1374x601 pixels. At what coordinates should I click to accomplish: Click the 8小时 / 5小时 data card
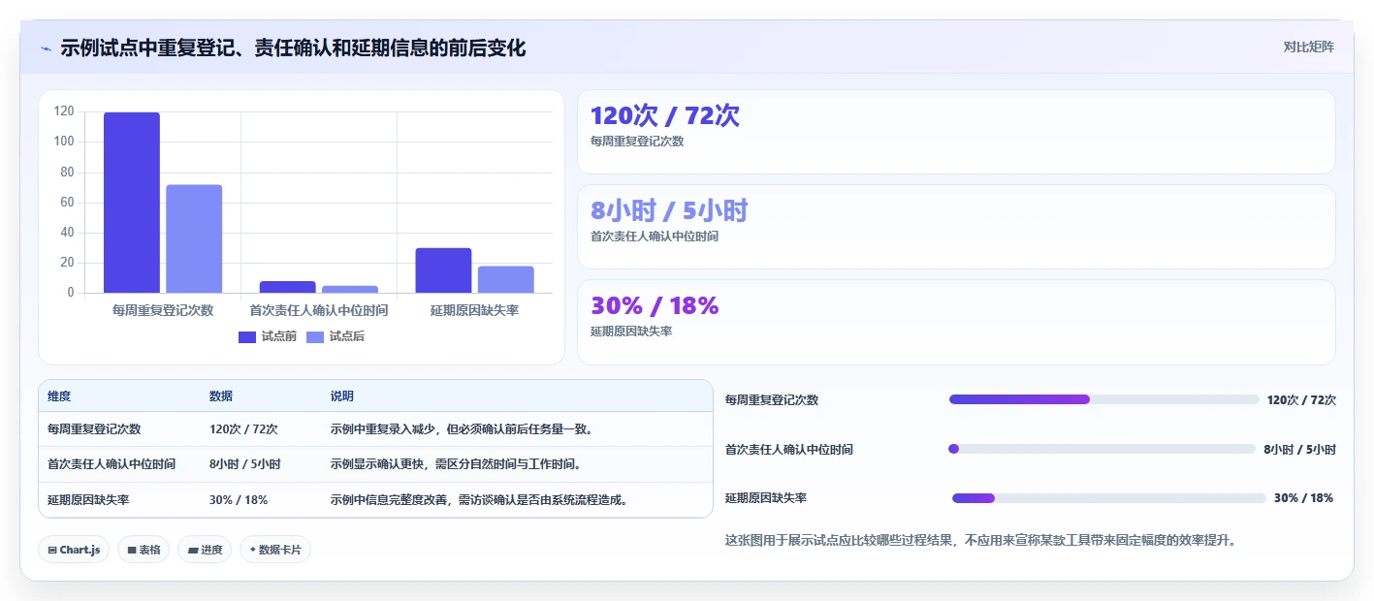956,227
